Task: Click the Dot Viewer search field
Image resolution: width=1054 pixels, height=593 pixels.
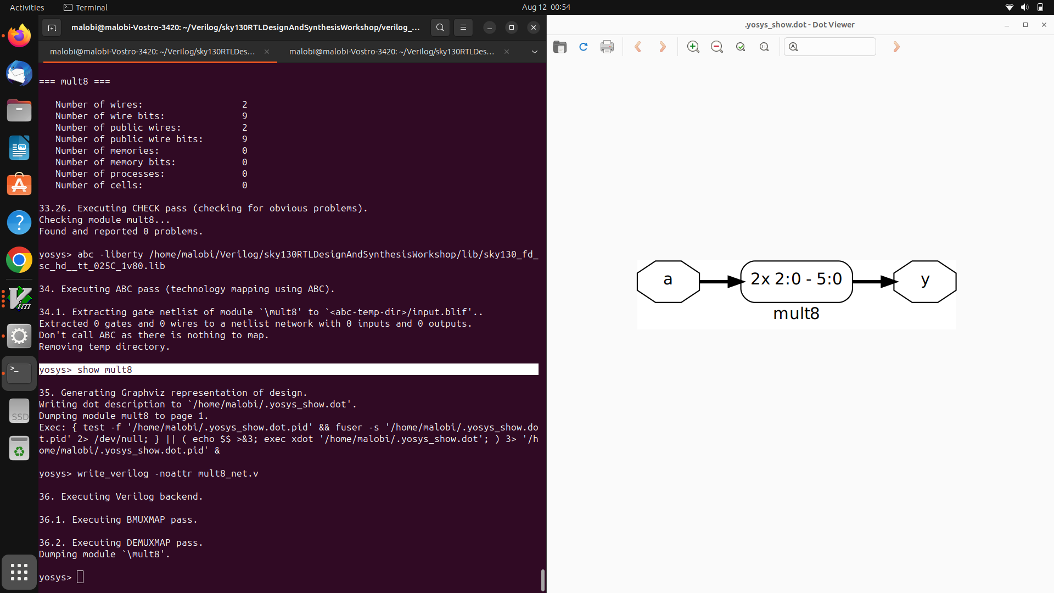Action: tap(830, 47)
